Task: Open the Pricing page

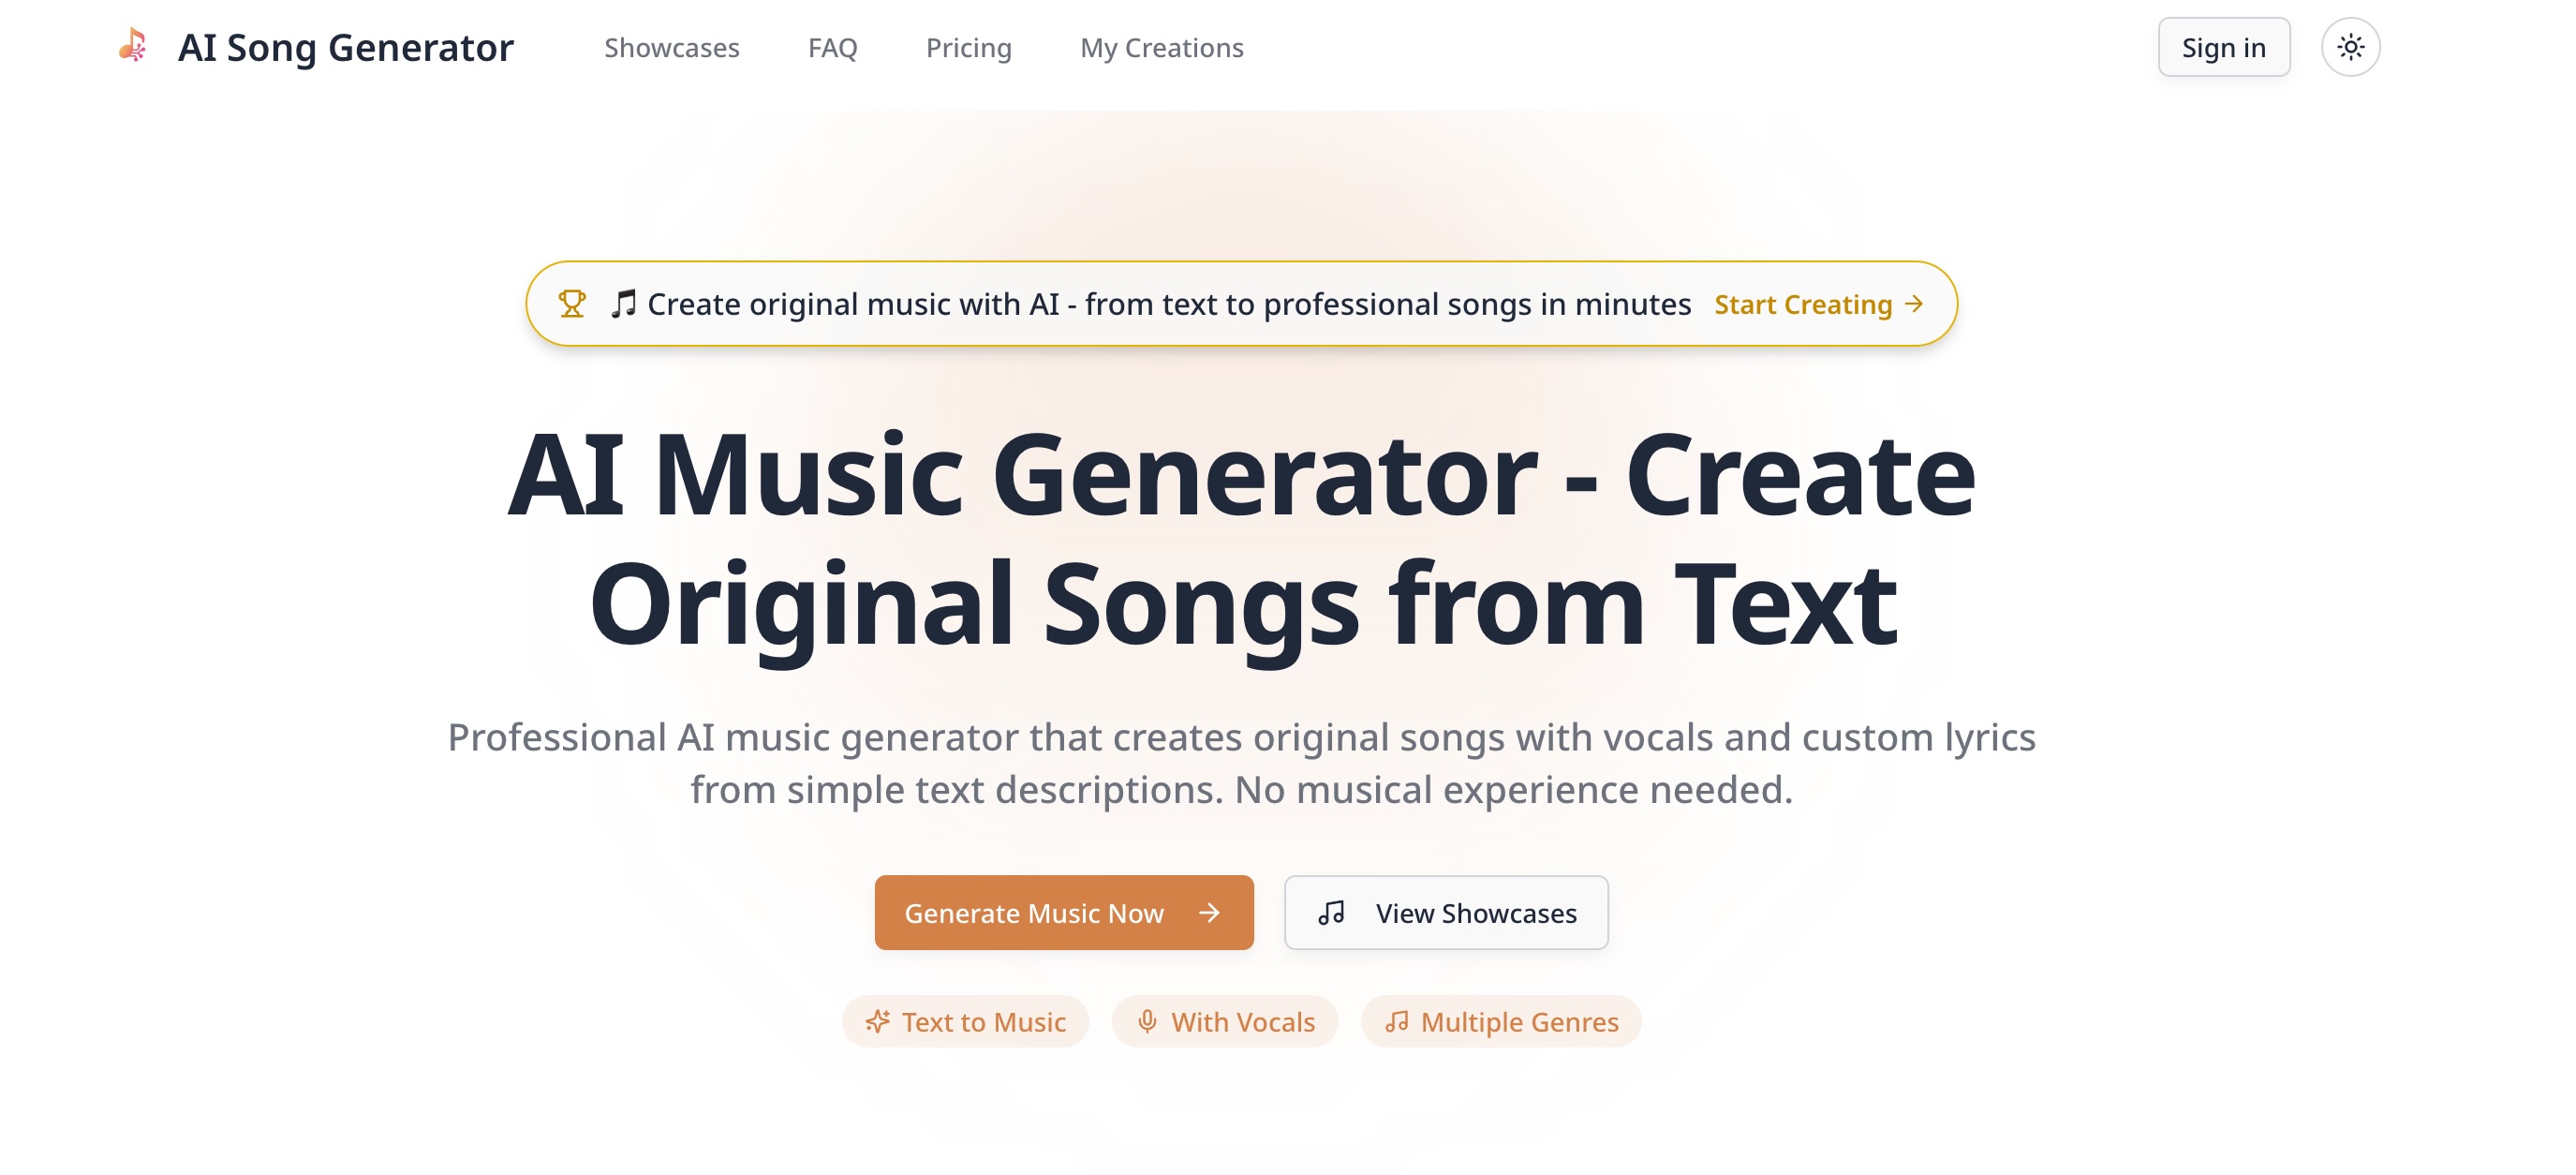Action: click(968, 48)
